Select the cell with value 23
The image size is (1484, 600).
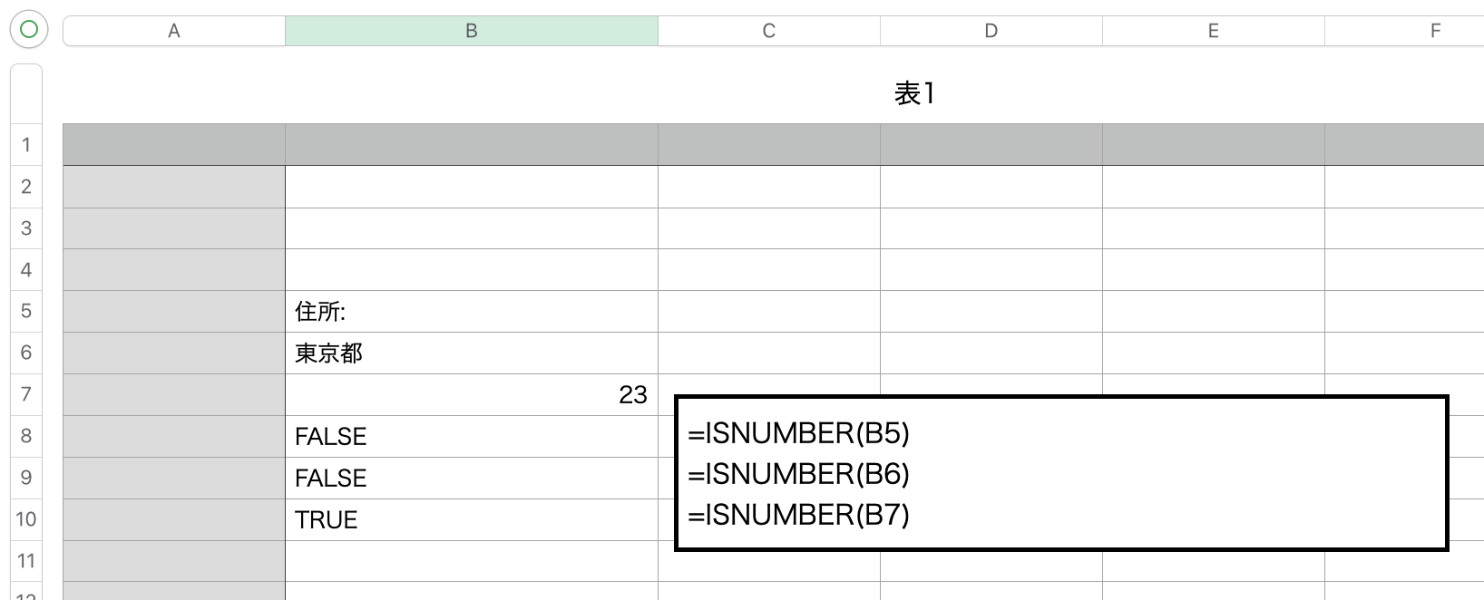pos(471,394)
